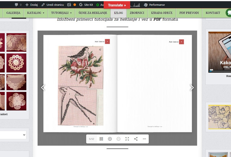Image resolution: width=231 pixels, height=157 pixels.
Task: Click the red Translate » button
Action: [117, 5]
